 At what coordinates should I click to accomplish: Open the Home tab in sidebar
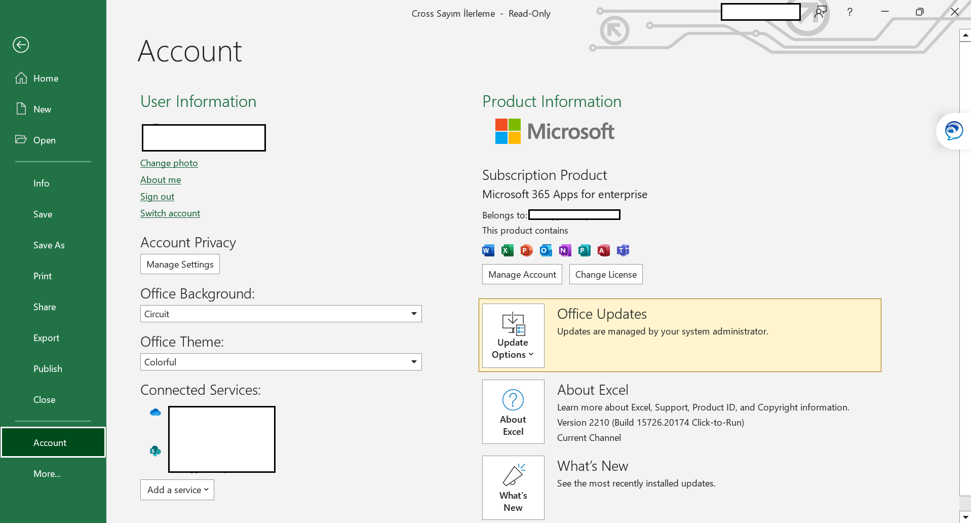(x=53, y=79)
